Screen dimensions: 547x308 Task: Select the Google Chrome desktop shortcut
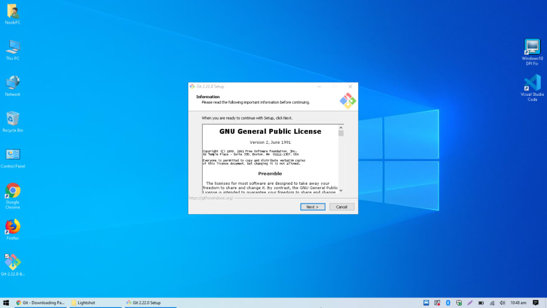point(12,196)
